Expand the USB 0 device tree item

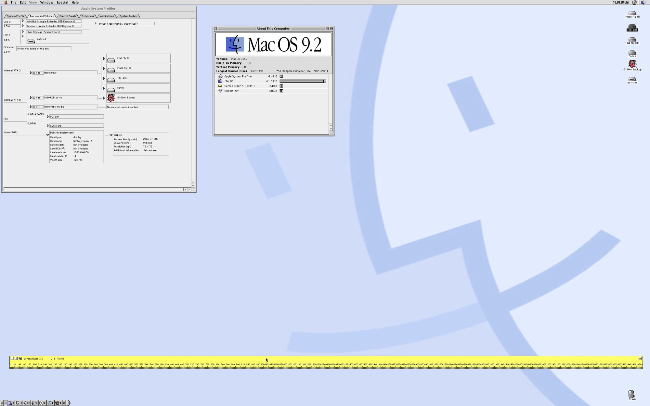(22, 22)
